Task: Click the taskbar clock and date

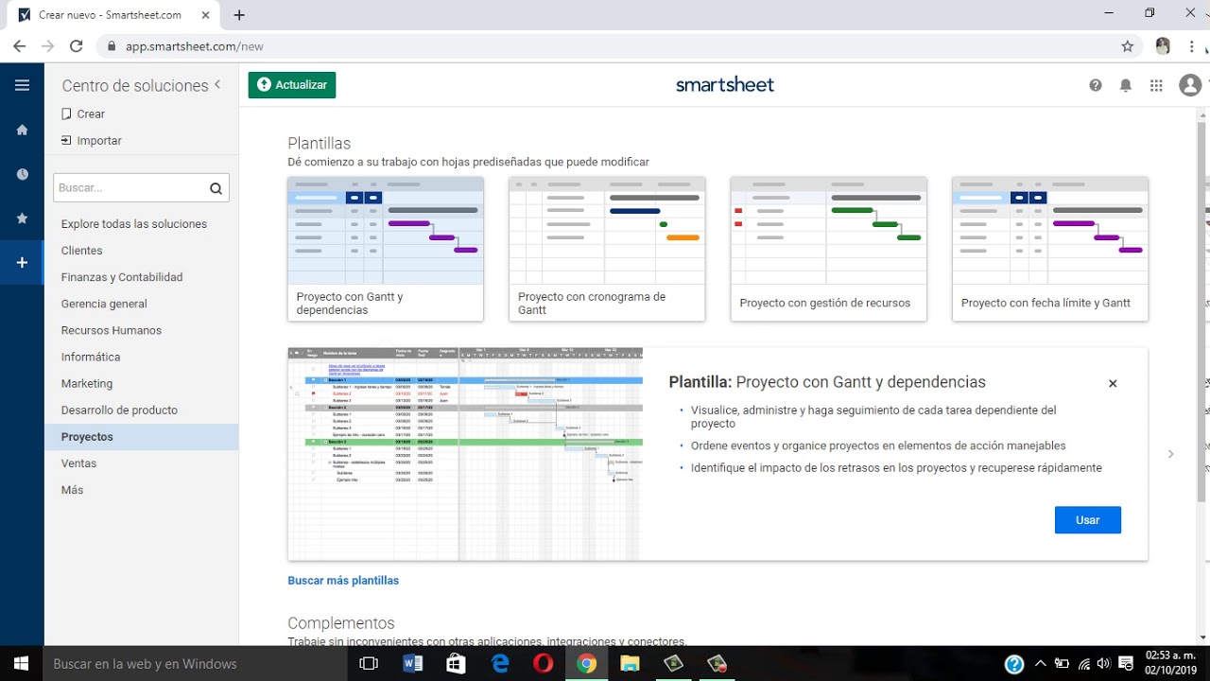Action: point(1171,663)
